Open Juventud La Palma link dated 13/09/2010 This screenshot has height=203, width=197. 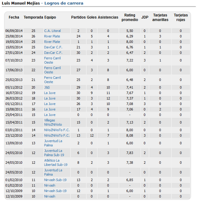[53, 143]
